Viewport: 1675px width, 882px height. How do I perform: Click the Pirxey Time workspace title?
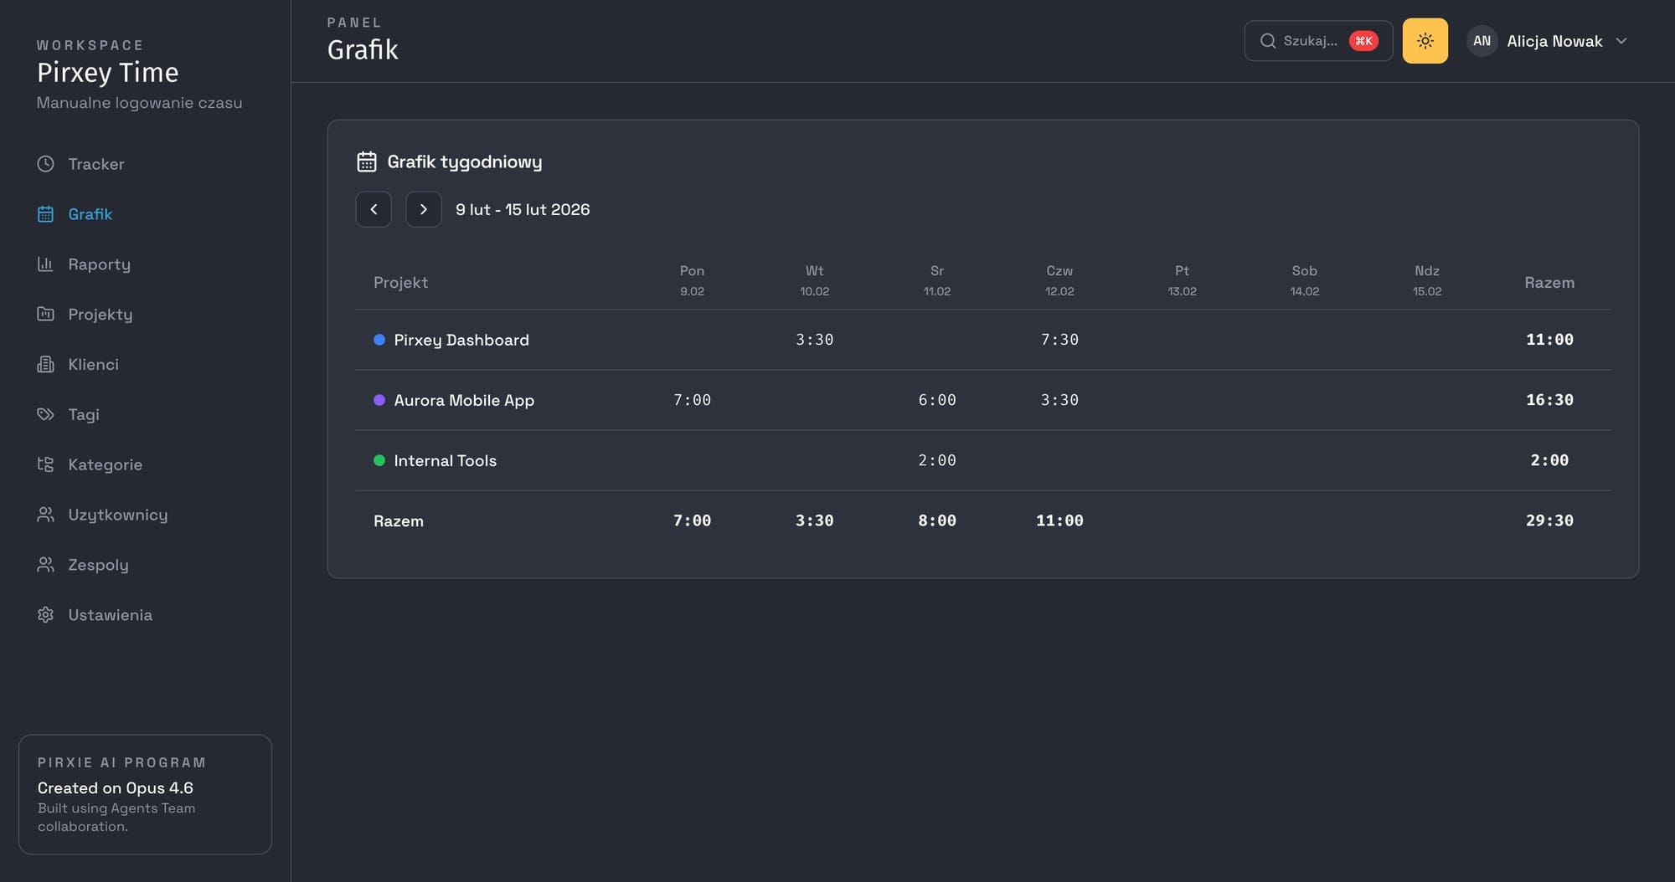[108, 73]
